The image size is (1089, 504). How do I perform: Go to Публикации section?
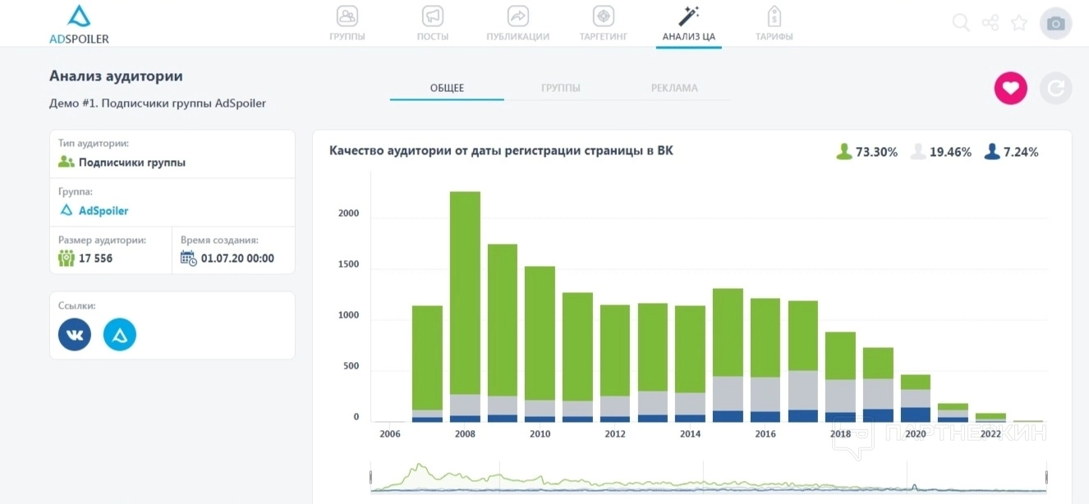coord(517,24)
